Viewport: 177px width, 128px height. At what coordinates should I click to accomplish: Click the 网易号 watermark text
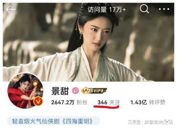point(134,122)
